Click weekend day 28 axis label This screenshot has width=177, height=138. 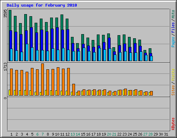coord(150,134)
